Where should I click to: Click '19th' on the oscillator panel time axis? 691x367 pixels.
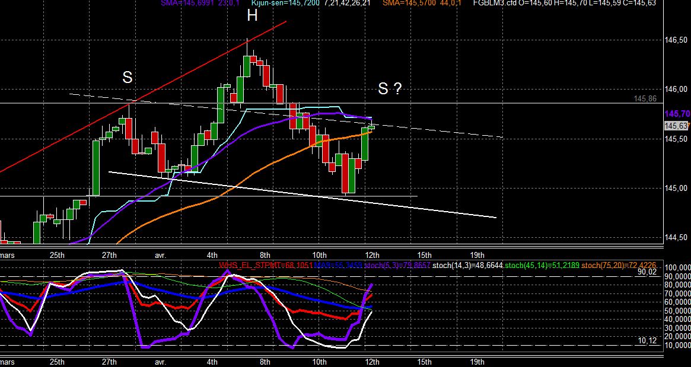click(477, 362)
